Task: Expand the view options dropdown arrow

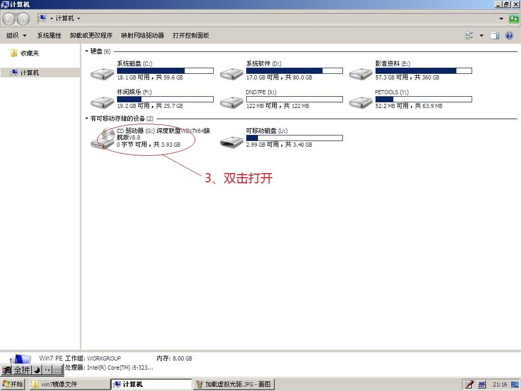Action: pos(481,36)
